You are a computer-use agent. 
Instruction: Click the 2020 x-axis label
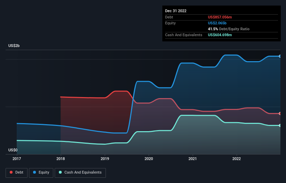pyautogui.click(x=149, y=159)
